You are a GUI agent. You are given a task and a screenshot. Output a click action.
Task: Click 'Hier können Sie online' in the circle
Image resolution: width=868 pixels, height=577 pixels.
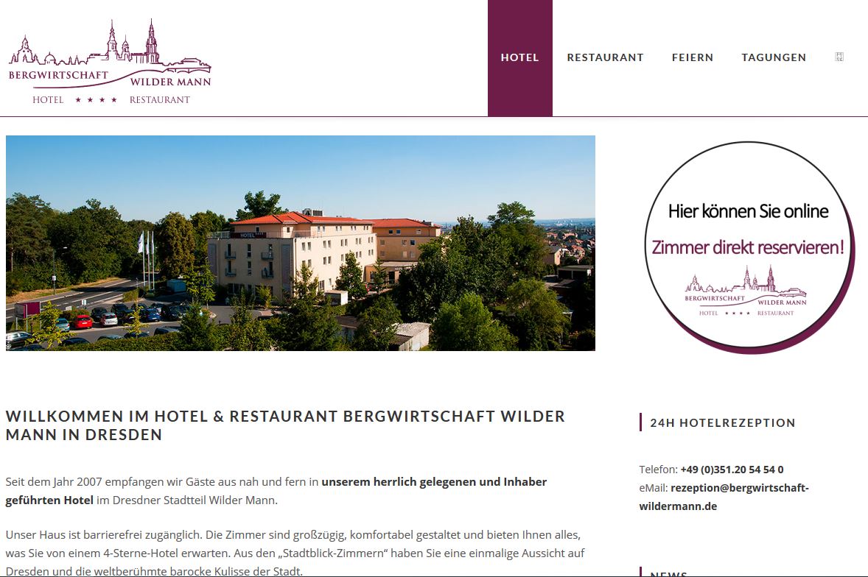pos(748,211)
